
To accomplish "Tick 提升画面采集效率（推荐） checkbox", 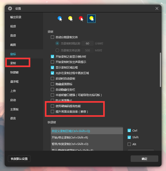I will pos(52,111).
